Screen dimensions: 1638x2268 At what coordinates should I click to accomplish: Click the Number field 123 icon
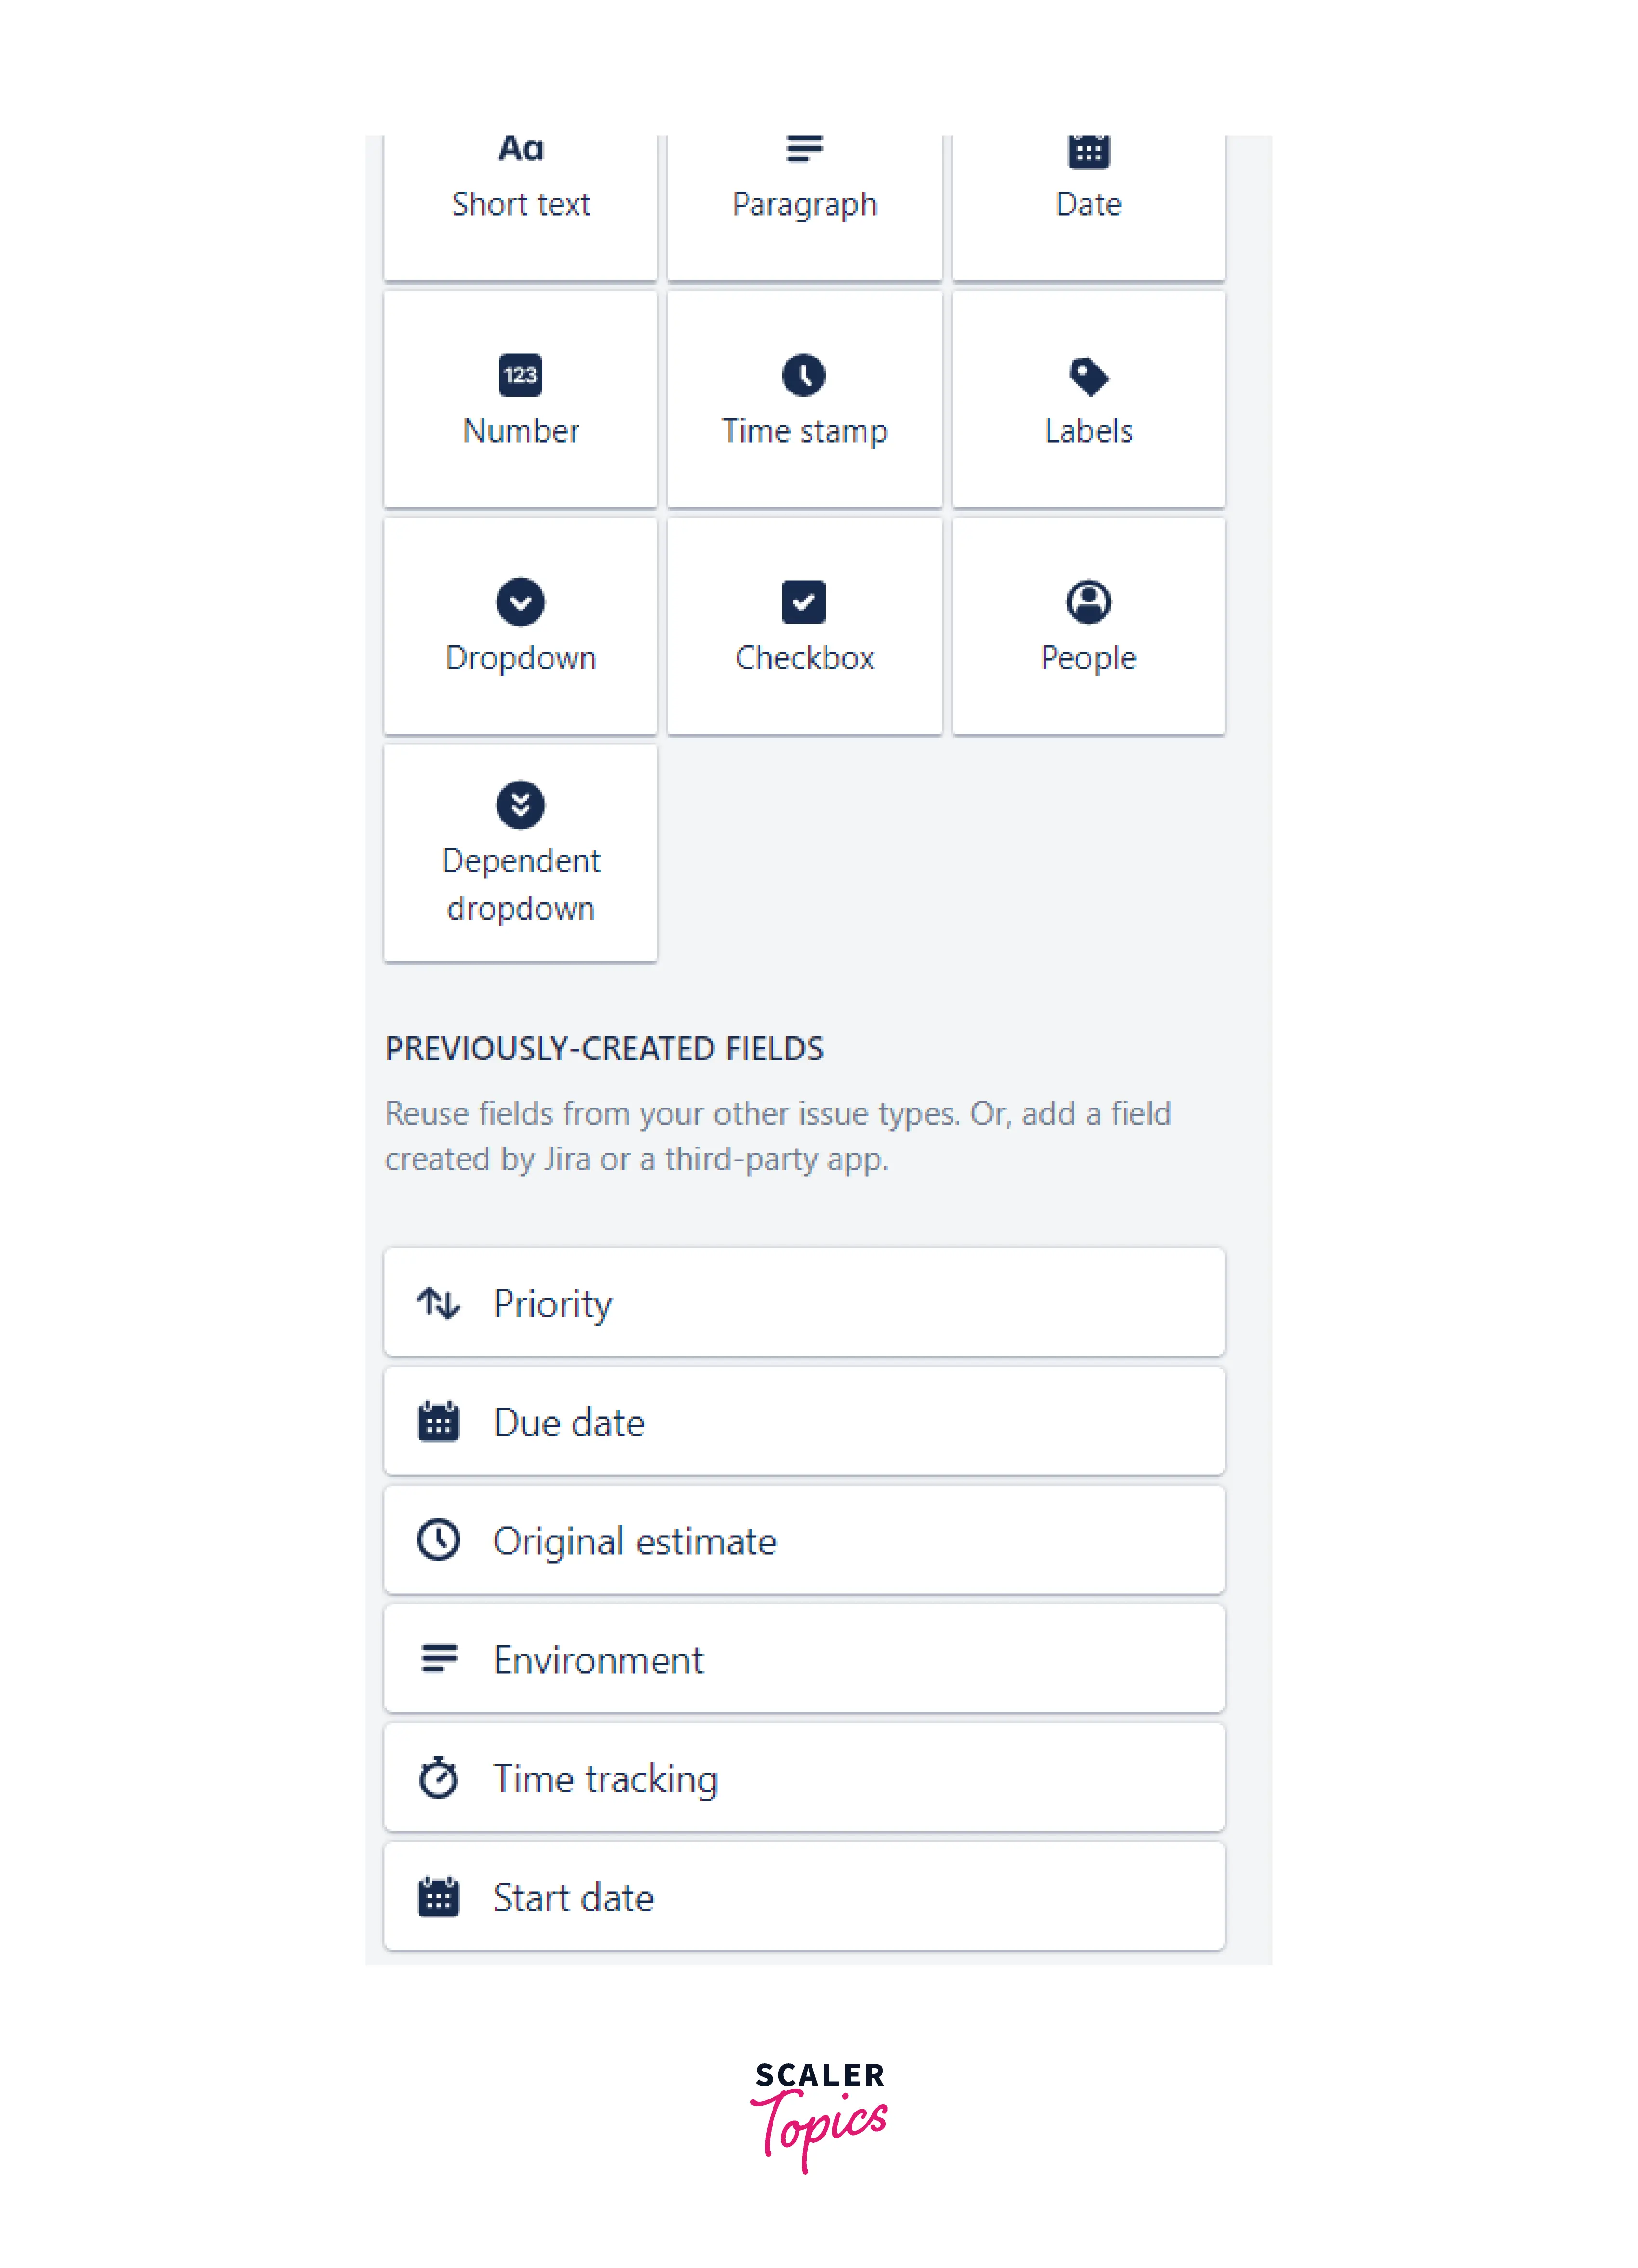520,375
